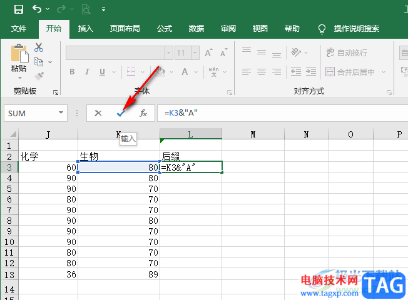Switch to the 数据 ribbon tab
Screen dimensions: 408x300
click(x=196, y=28)
